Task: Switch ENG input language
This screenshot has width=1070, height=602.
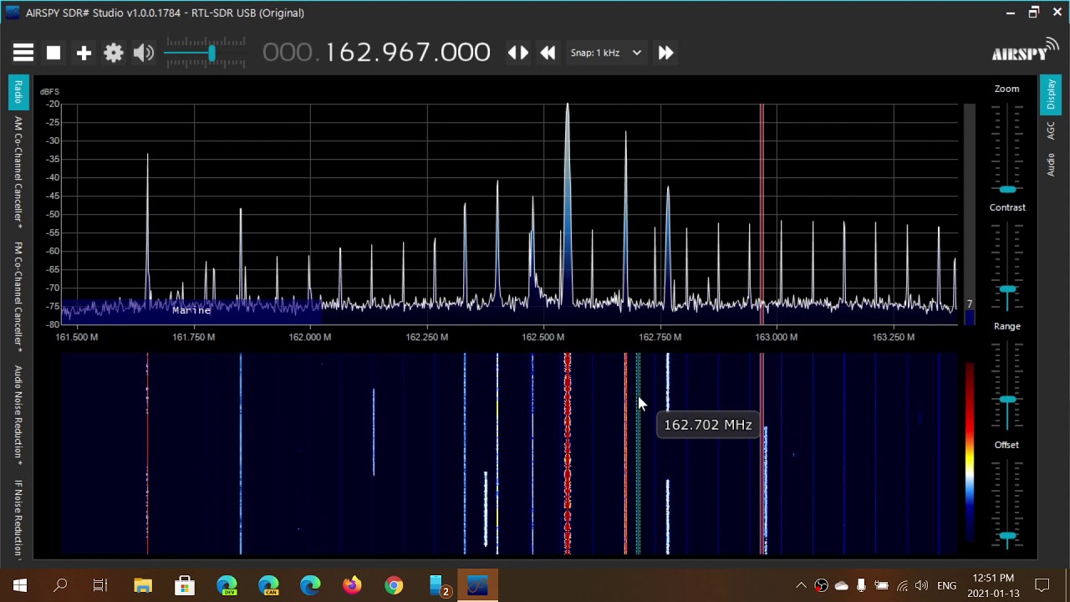Action: pyautogui.click(x=946, y=585)
